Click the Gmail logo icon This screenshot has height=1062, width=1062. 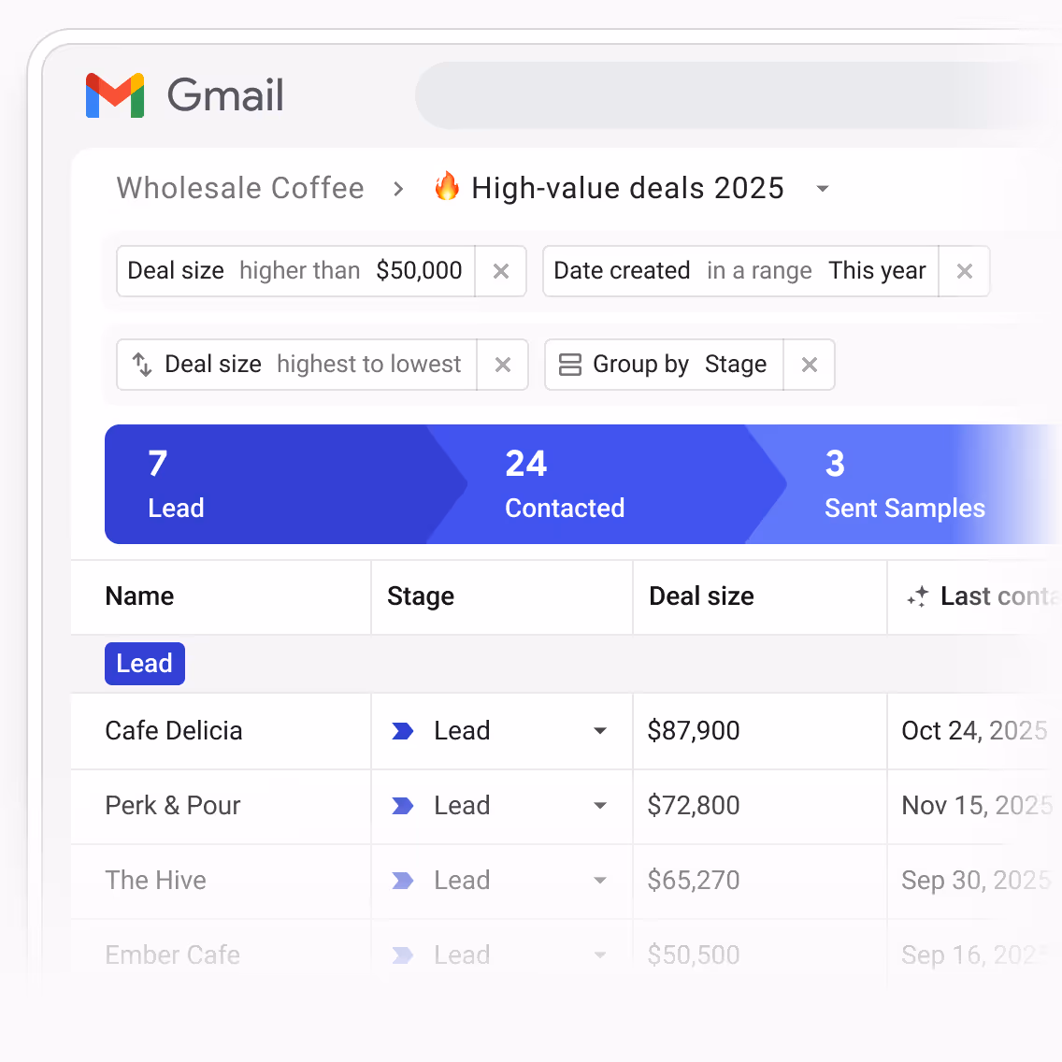click(x=114, y=94)
